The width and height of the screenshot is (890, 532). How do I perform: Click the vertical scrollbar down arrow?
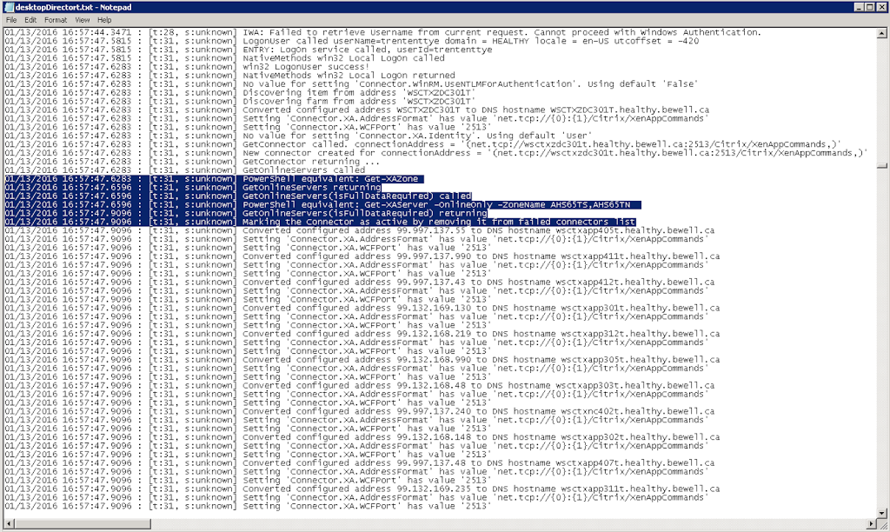coord(883,511)
